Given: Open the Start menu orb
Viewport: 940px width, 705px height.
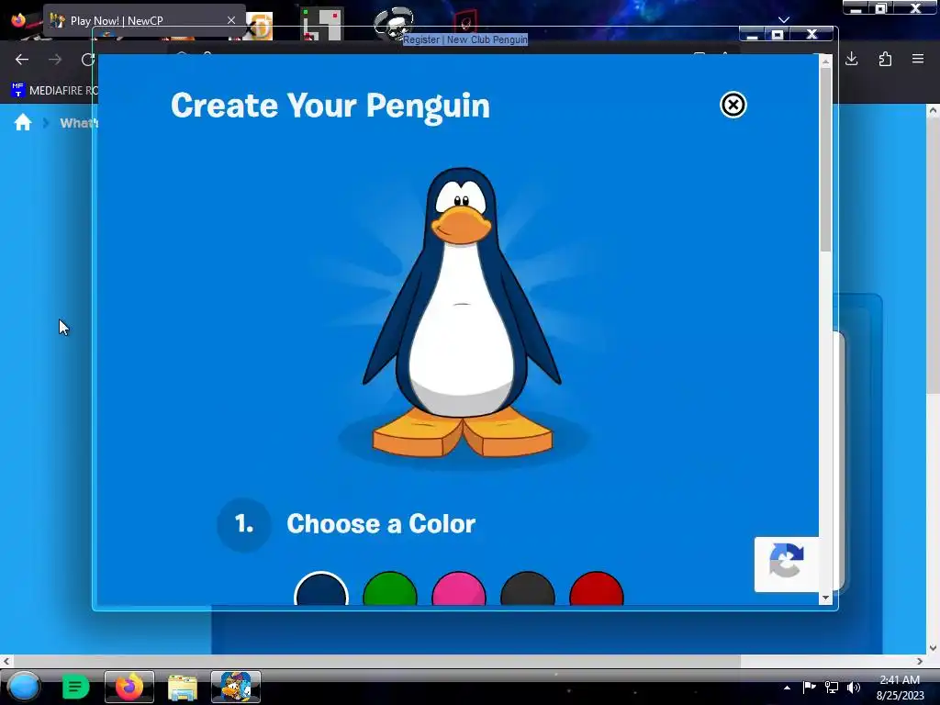Looking at the screenshot, I should (24, 687).
